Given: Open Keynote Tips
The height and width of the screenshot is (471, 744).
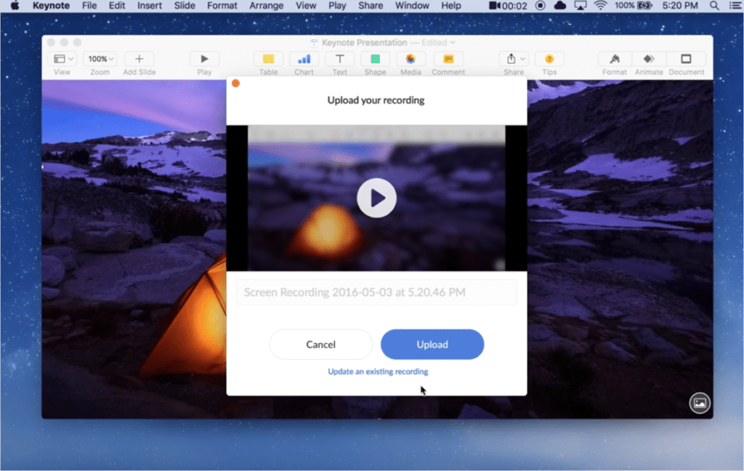Looking at the screenshot, I should click(549, 60).
